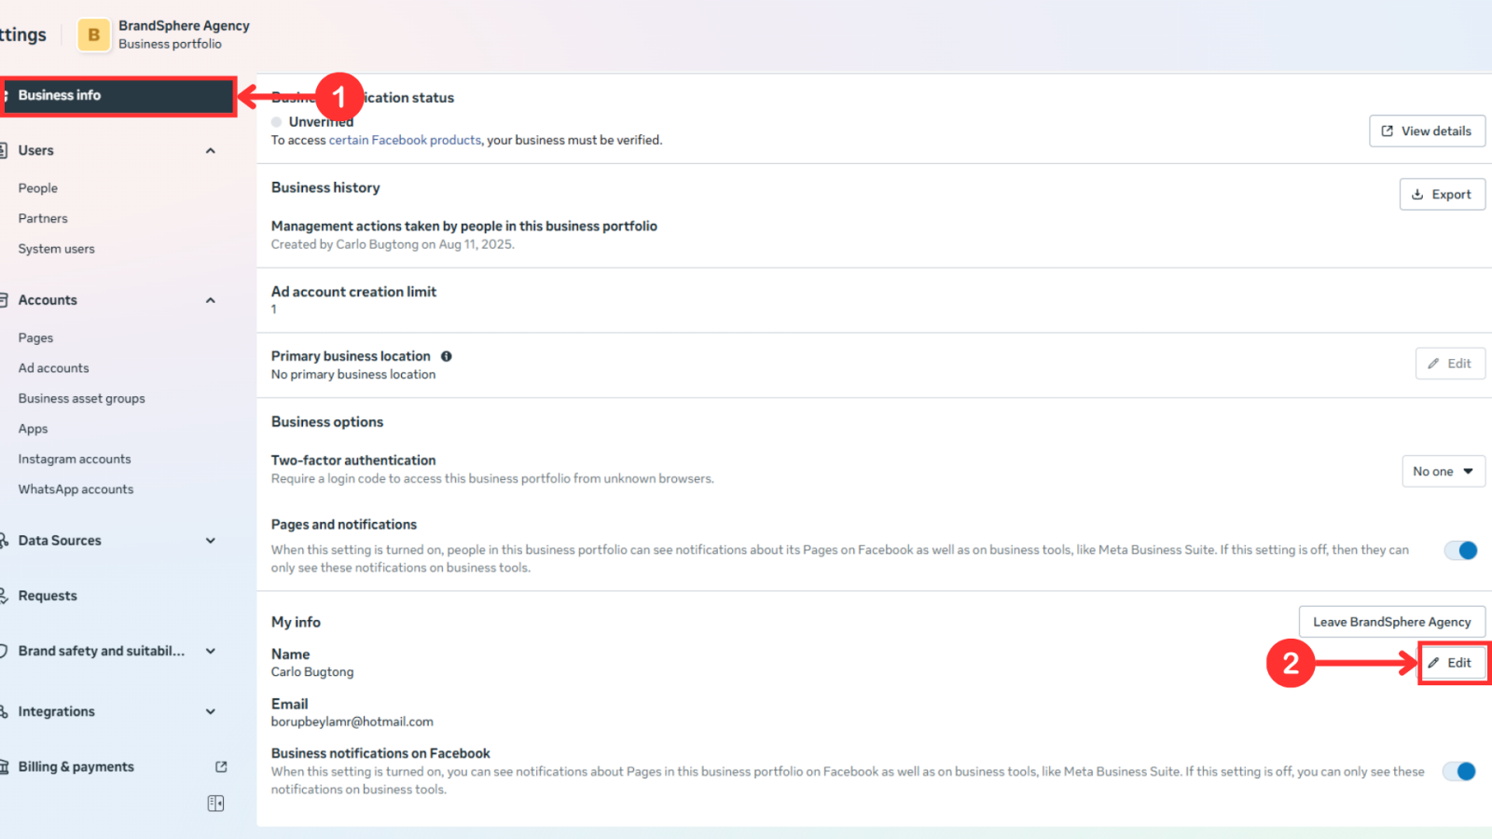Image resolution: width=1492 pixels, height=839 pixels.
Task: Open the 'certain Facebook products' link
Action: 405,141
